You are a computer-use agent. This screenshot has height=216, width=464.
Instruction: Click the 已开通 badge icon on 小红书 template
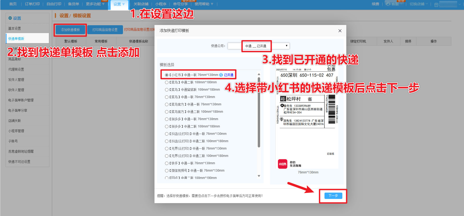[x=221, y=75]
